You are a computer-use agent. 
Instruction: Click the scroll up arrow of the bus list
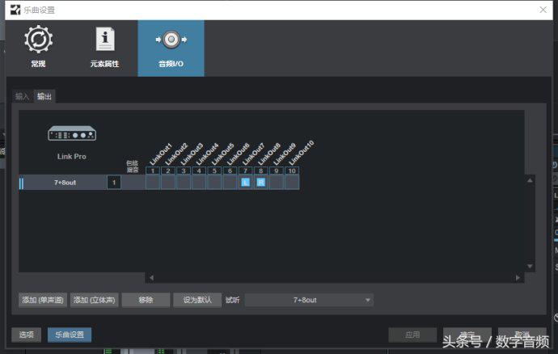click(530, 180)
